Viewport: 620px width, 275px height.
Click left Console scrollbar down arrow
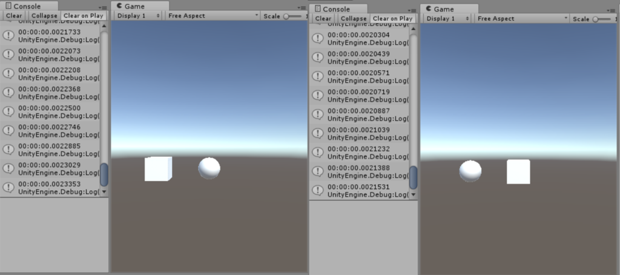104,191
